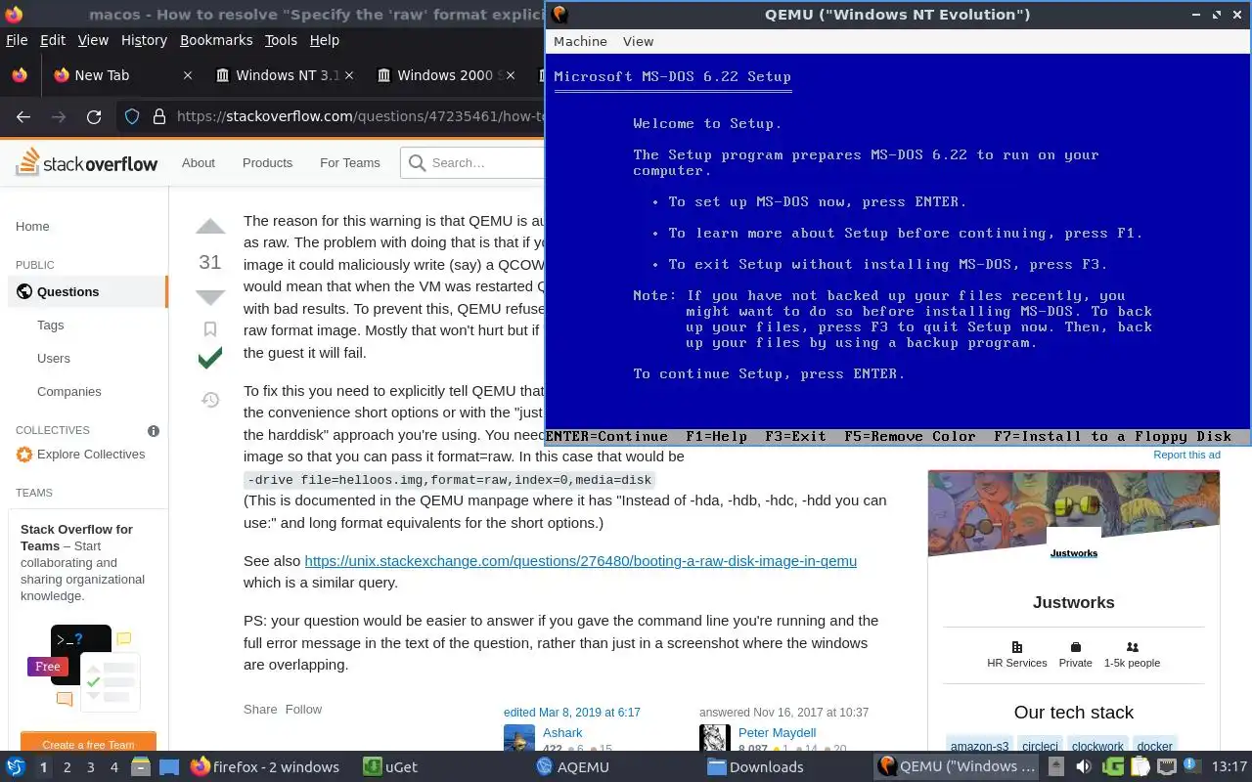
Task: Click the network tray icon
Action: click(1165, 766)
